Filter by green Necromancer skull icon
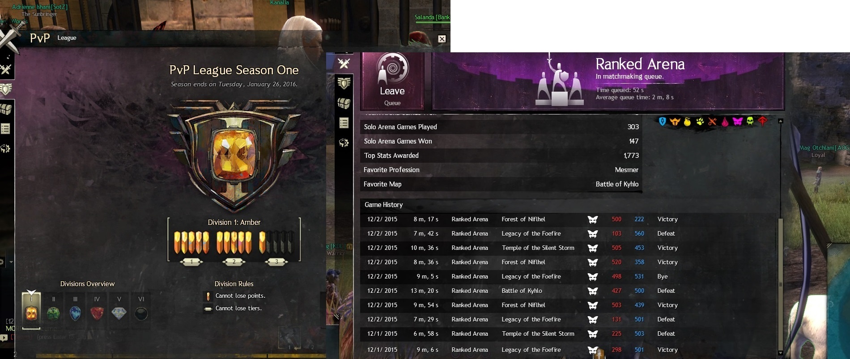 pyautogui.click(x=750, y=121)
